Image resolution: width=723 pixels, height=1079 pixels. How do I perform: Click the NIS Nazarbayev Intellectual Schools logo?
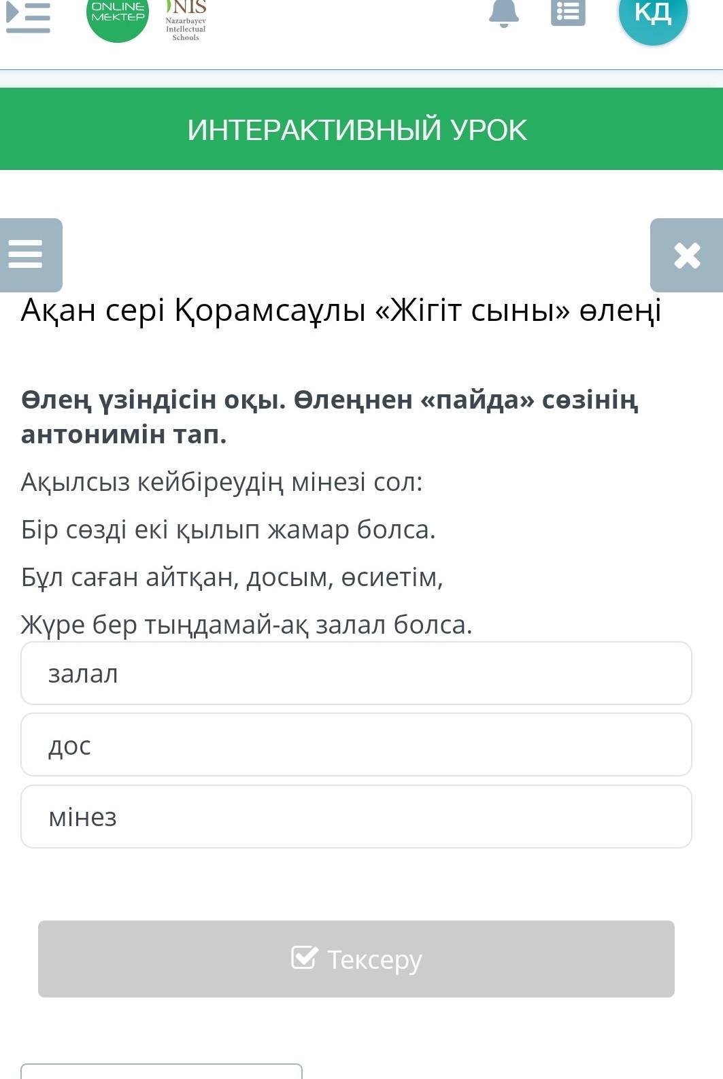click(x=186, y=19)
